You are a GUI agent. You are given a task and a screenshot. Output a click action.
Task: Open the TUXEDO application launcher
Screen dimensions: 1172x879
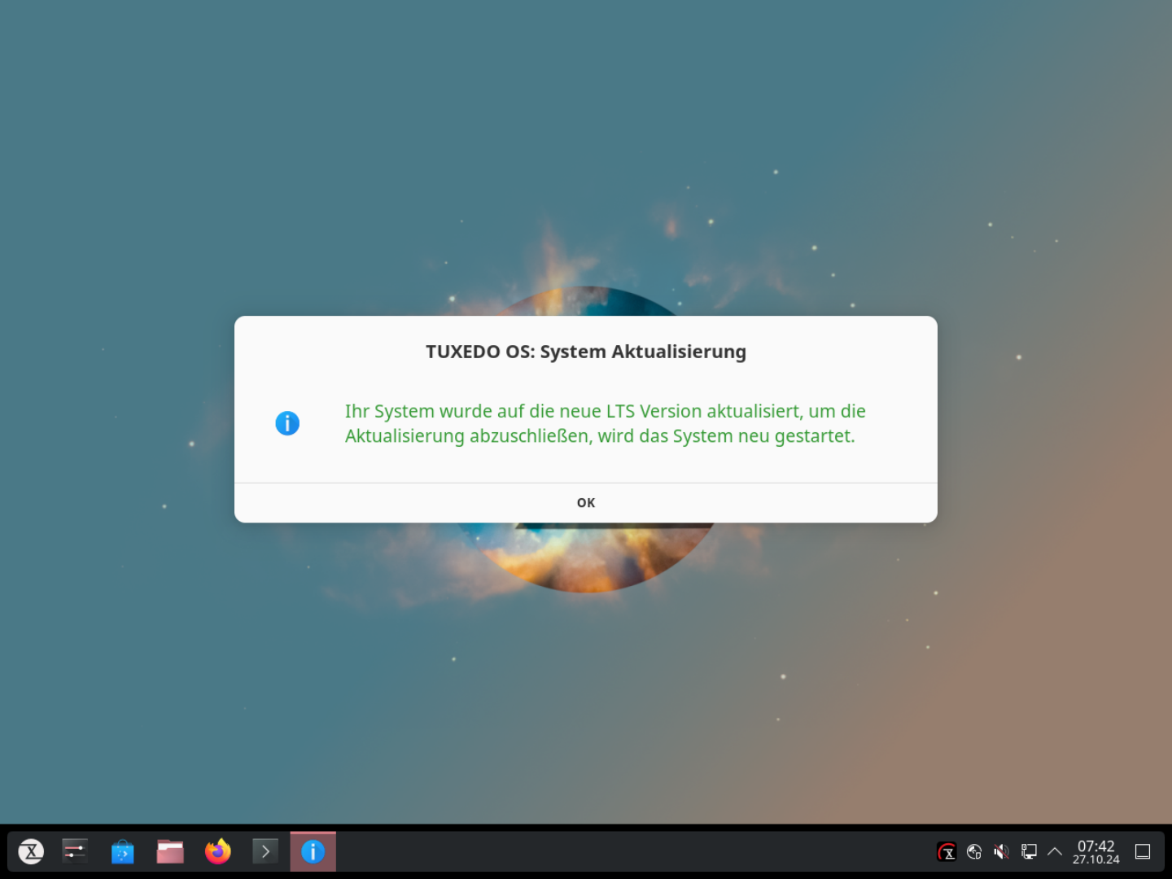pos(31,851)
